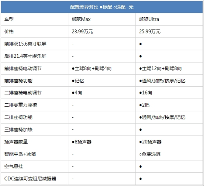Click the 2把 zero-gravity seat cell
The width and height of the screenshot is (204, 186).
tap(144, 105)
